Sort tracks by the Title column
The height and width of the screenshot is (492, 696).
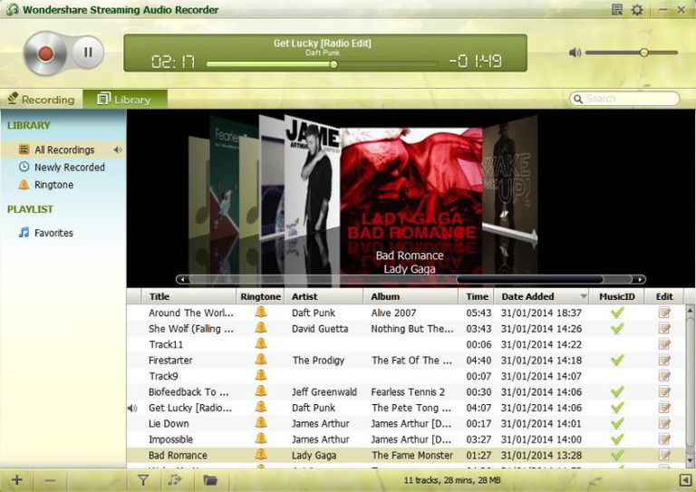point(188,296)
